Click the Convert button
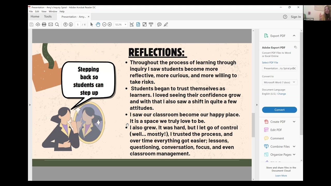The height and width of the screenshot is (186, 331). coord(280,110)
